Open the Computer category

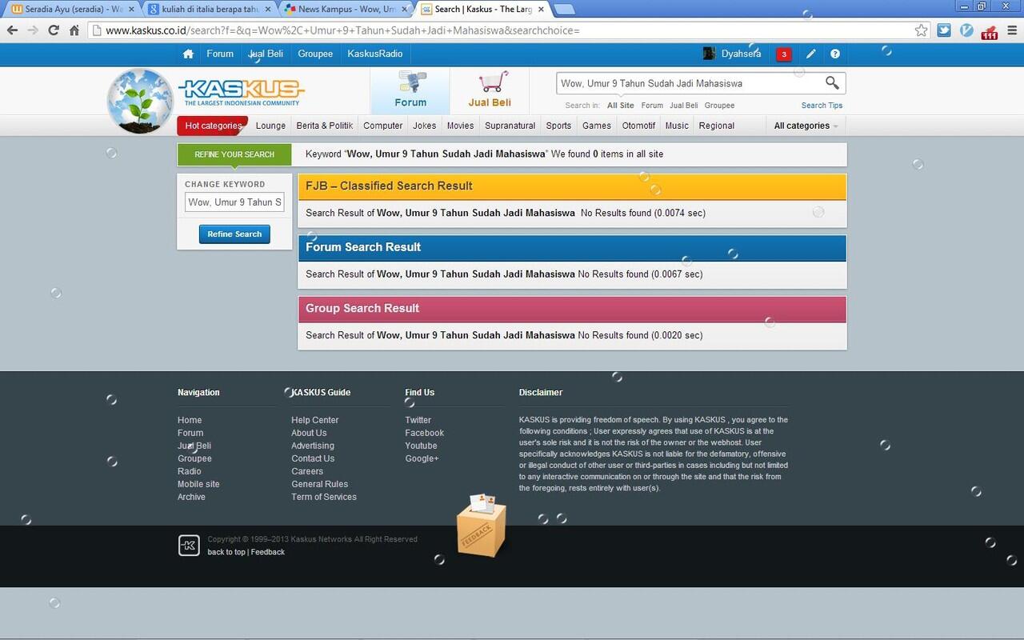pos(383,126)
